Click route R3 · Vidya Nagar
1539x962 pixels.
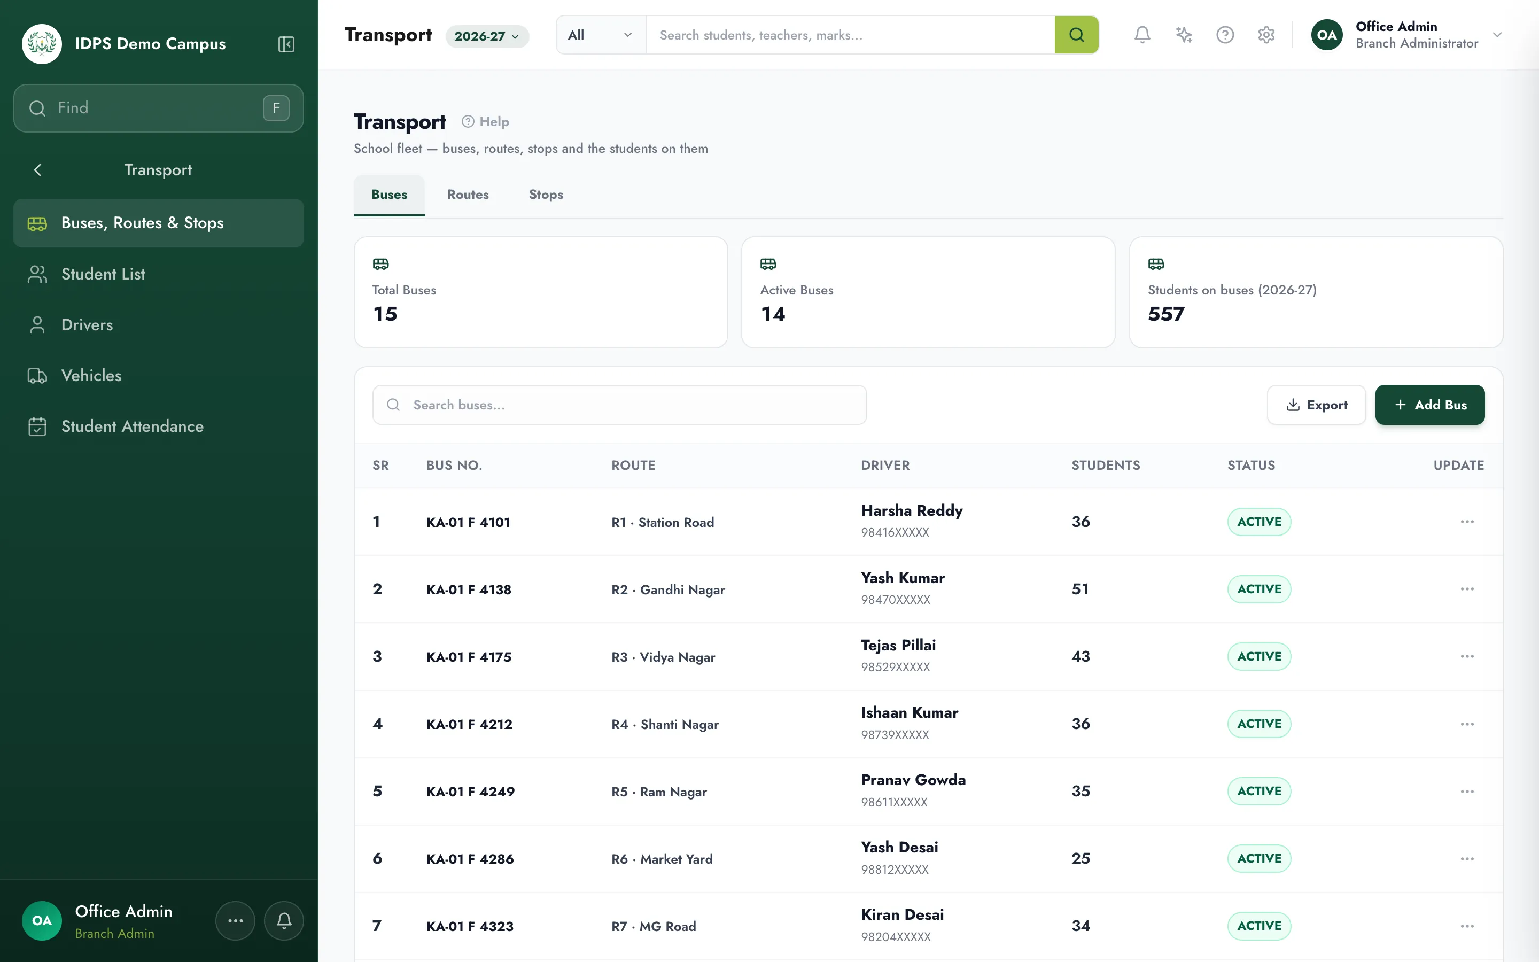pyautogui.click(x=663, y=657)
